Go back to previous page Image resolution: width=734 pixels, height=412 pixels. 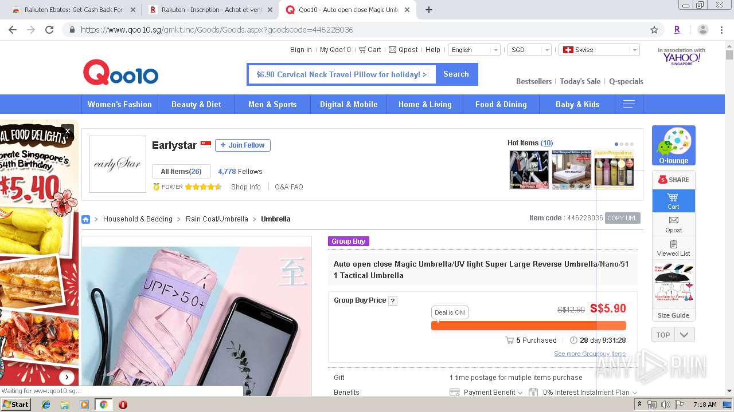[13, 30]
